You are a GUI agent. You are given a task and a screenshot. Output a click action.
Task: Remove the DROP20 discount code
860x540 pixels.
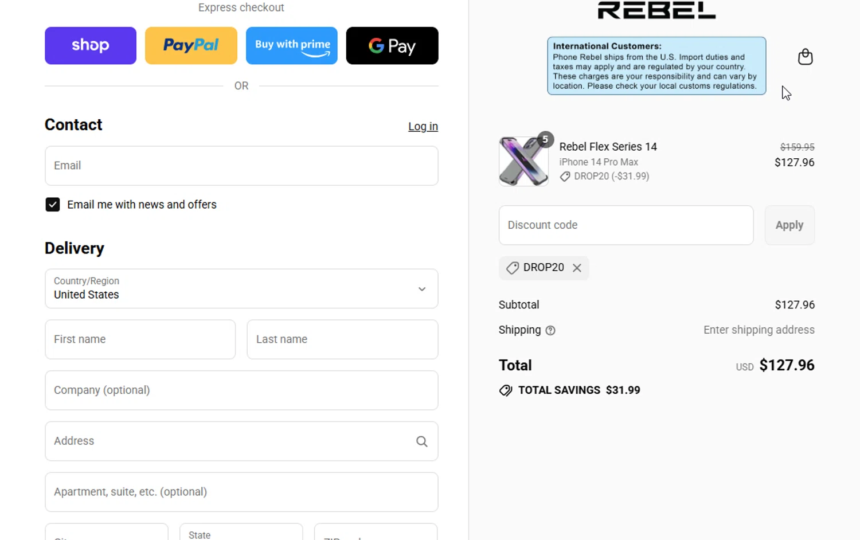577,268
